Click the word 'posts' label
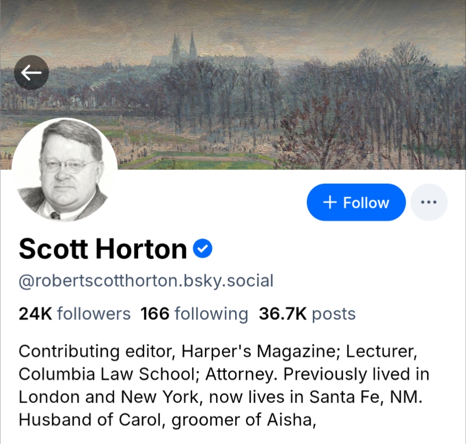466x444 pixels. (333, 315)
